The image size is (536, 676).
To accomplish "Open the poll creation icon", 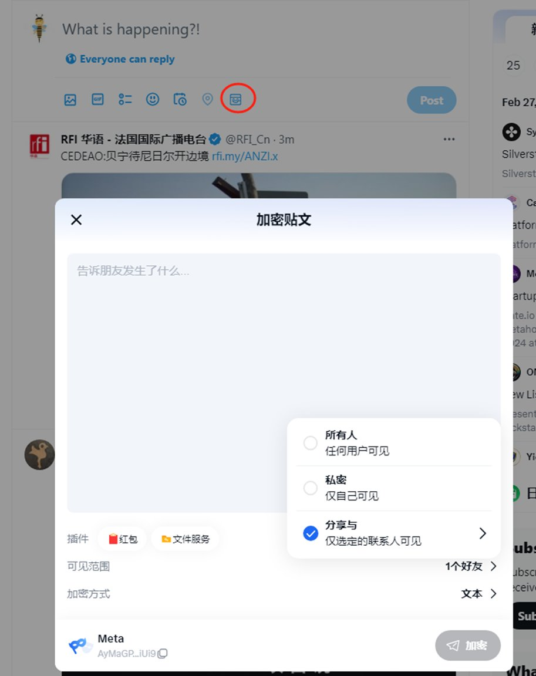I will click(x=125, y=100).
